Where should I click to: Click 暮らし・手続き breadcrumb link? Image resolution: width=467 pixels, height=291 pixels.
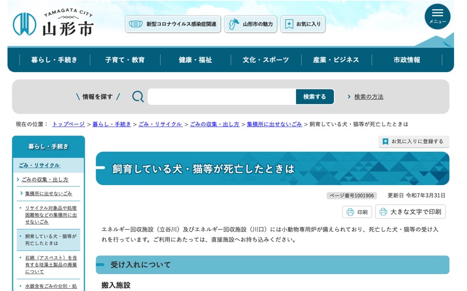pos(111,124)
